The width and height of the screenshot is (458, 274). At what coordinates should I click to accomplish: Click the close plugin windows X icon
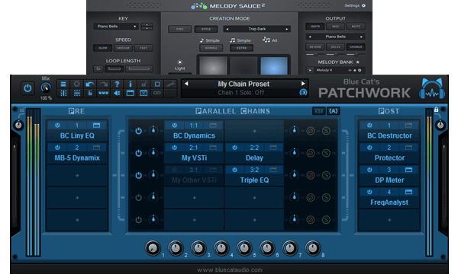[144, 93]
